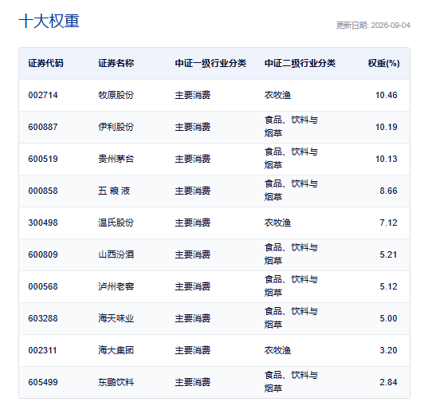Select the 证券名称 column header

pos(116,63)
